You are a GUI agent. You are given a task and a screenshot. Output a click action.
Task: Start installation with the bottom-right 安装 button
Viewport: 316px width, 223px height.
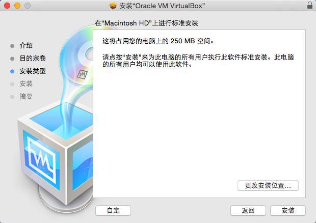pyautogui.click(x=288, y=210)
